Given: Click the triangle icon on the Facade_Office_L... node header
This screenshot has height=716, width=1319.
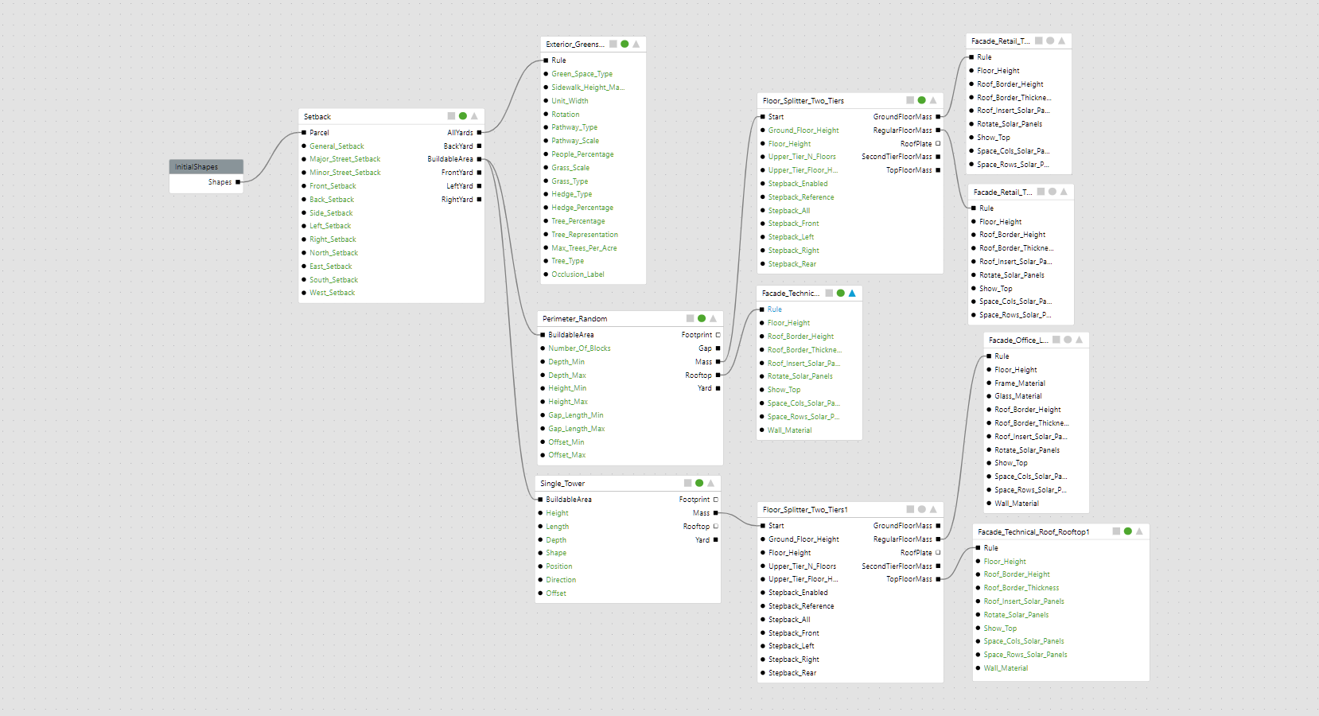Looking at the screenshot, I should (1079, 340).
